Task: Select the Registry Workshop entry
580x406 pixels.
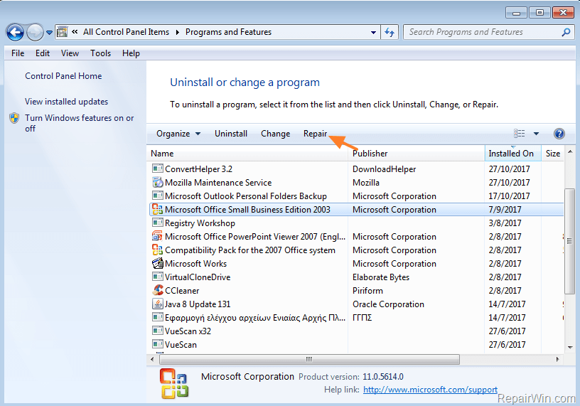Action: point(357,223)
